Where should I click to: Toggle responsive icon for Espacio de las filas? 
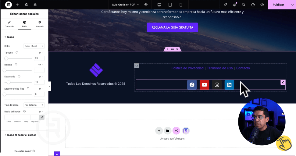(x=28, y=88)
